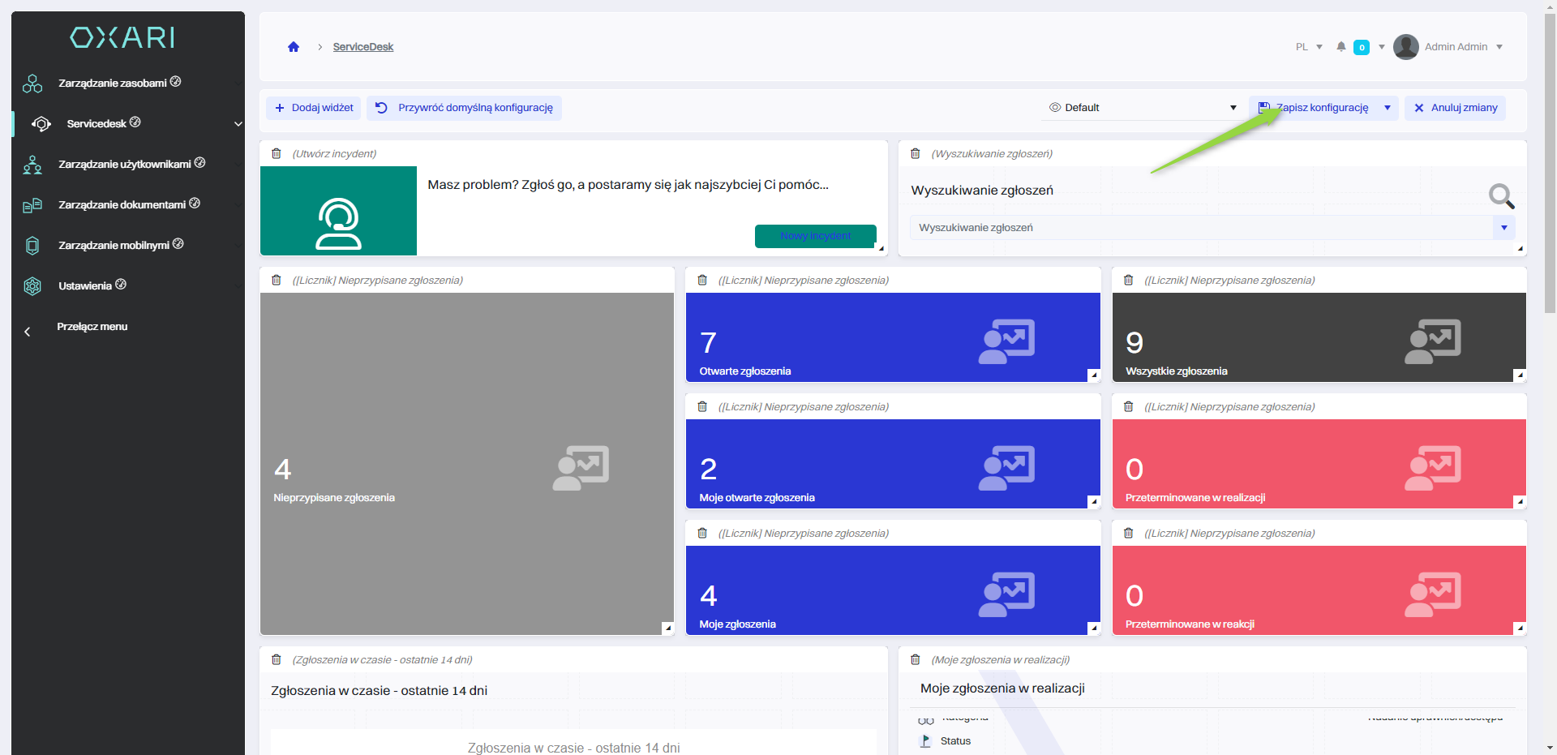Click the Dodaj widżet button
This screenshot has width=1557, height=755.
pyautogui.click(x=315, y=108)
